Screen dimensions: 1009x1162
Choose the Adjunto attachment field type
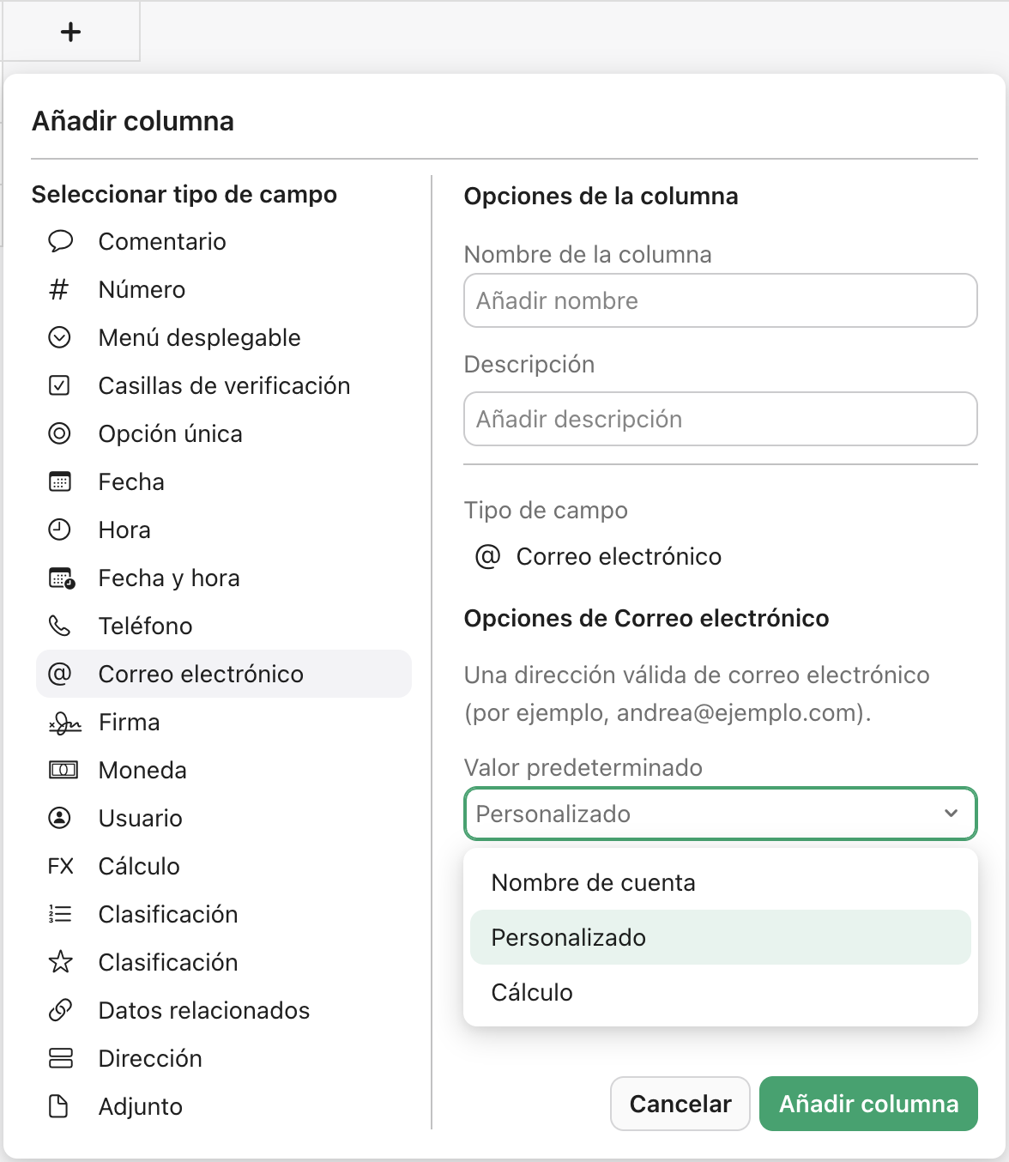tap(140, 1106)
